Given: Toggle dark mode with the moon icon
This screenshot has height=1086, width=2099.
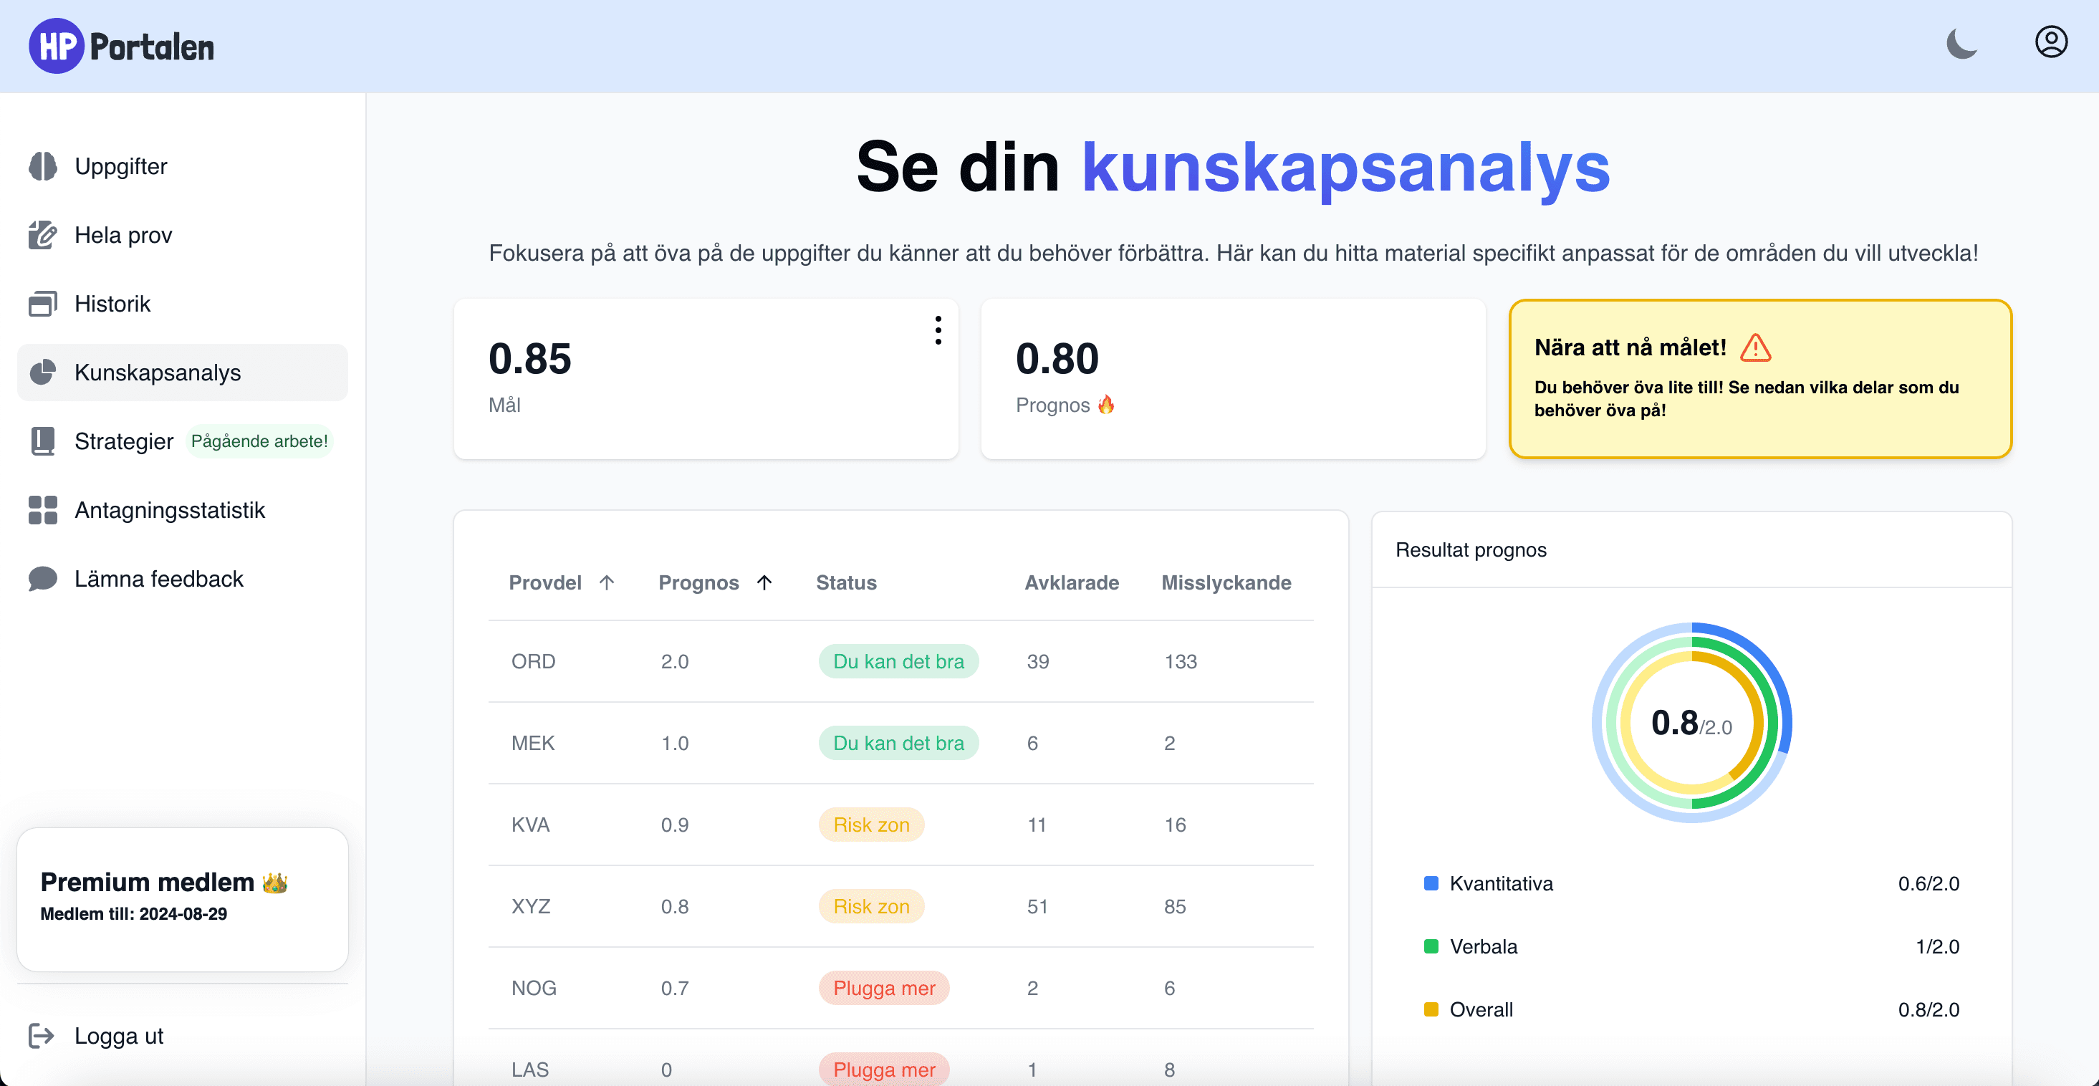Looking at the screenshot, I should (1962, 45).
